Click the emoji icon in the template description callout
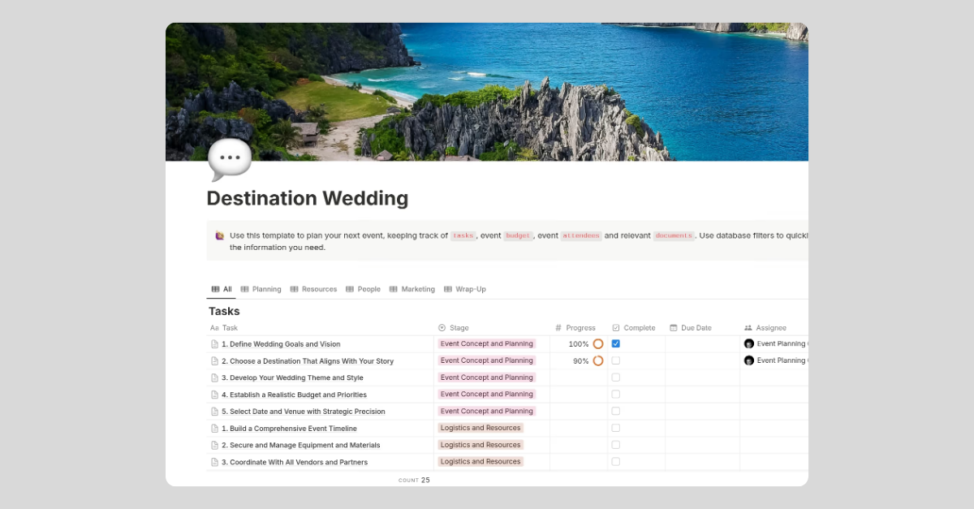The image size is (974, 509). point(218,235)
